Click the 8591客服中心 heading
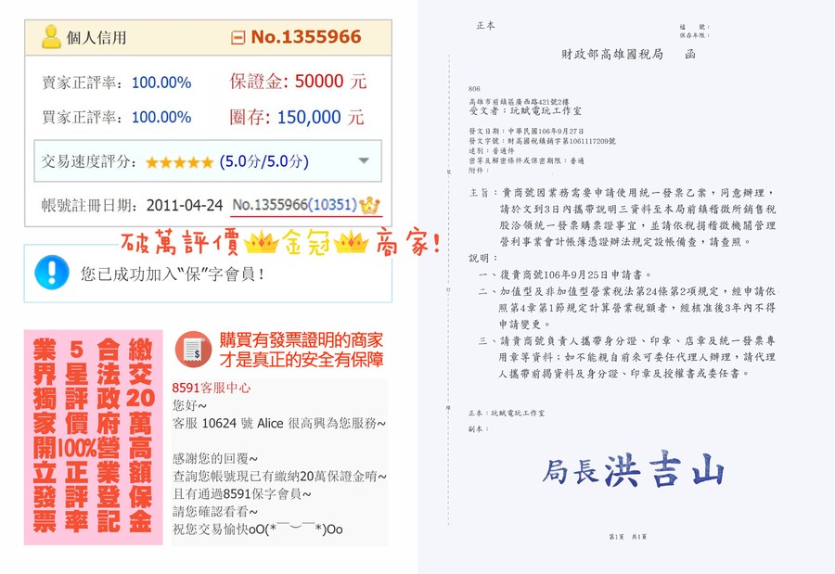 212,388
